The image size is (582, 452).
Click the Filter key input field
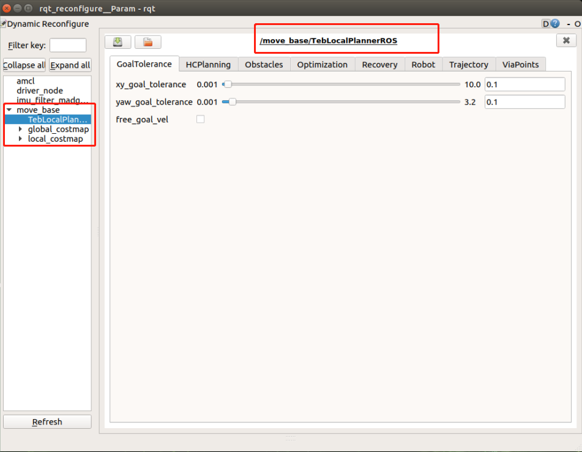67,45
